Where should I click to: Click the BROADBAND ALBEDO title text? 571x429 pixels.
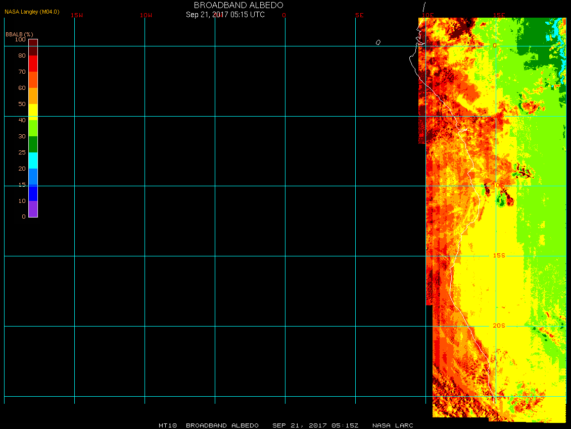point(239,5)
